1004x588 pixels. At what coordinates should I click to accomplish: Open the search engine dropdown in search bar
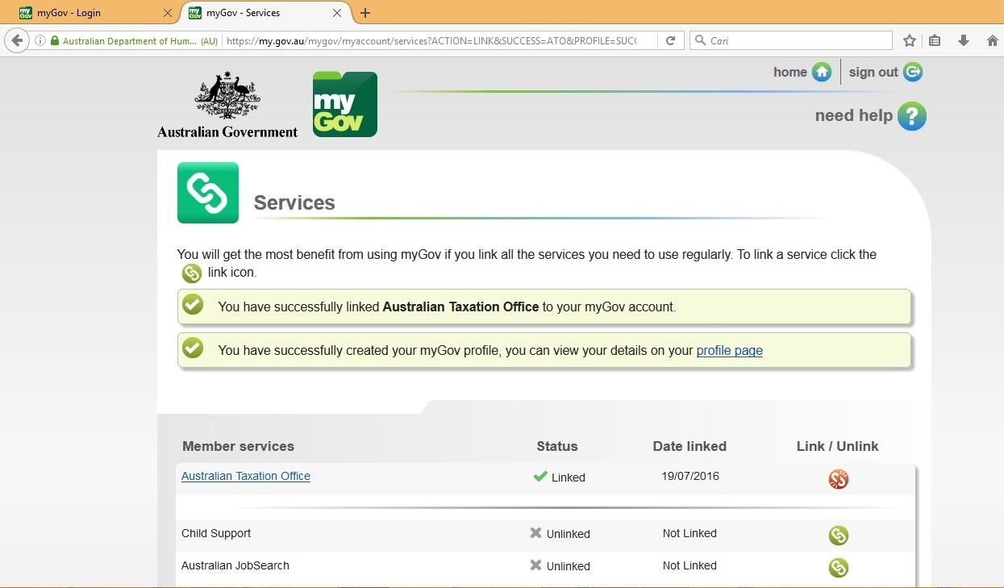[x=700, y=39]
